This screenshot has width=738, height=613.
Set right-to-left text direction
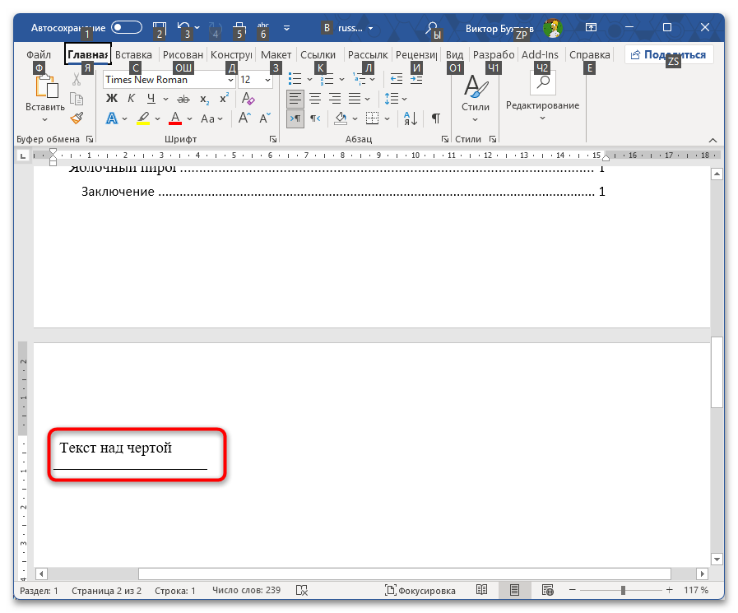[315, 118]
